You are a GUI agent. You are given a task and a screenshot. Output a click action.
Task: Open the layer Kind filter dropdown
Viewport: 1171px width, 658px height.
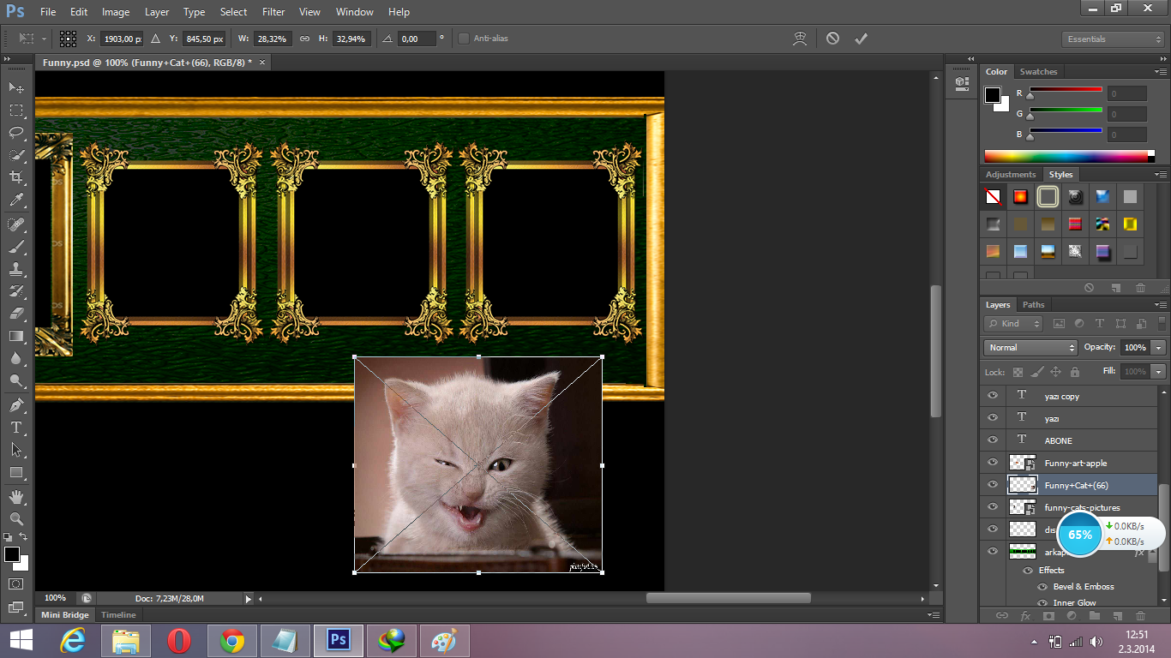pyautogui.click(x=1014, y=324)
